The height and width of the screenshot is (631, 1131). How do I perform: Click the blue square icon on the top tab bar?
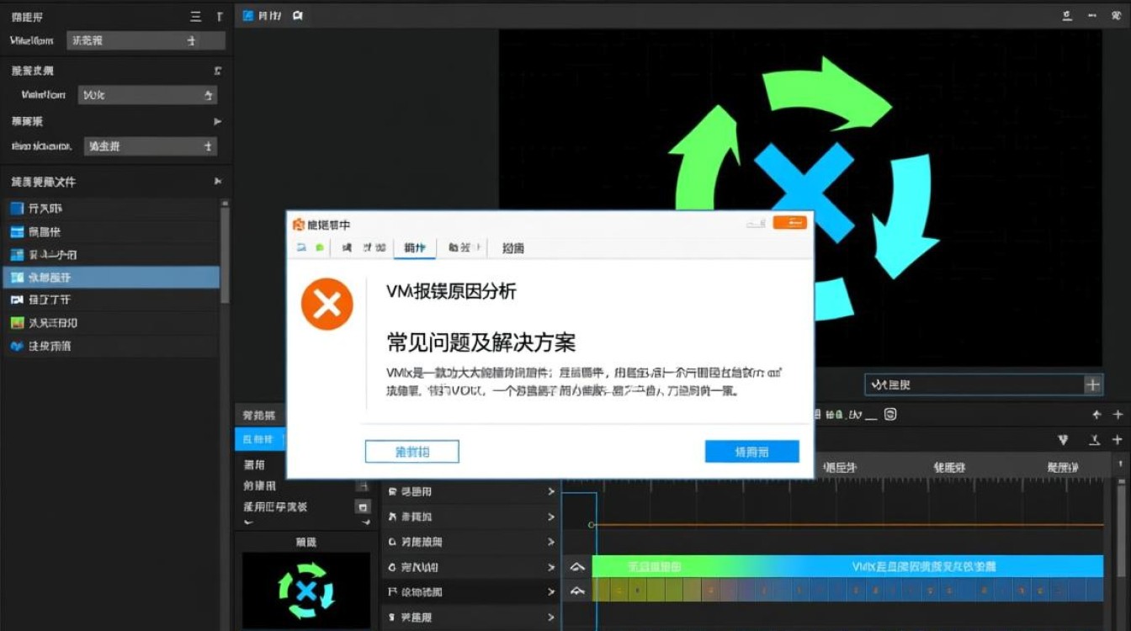point(247,15)
